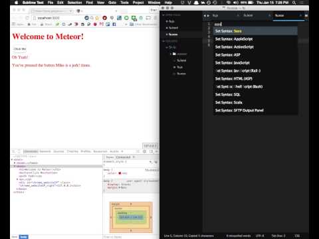The height and width of the screenshot is (239, 319).
Task: Open the File menu
Action: (51, 3)
